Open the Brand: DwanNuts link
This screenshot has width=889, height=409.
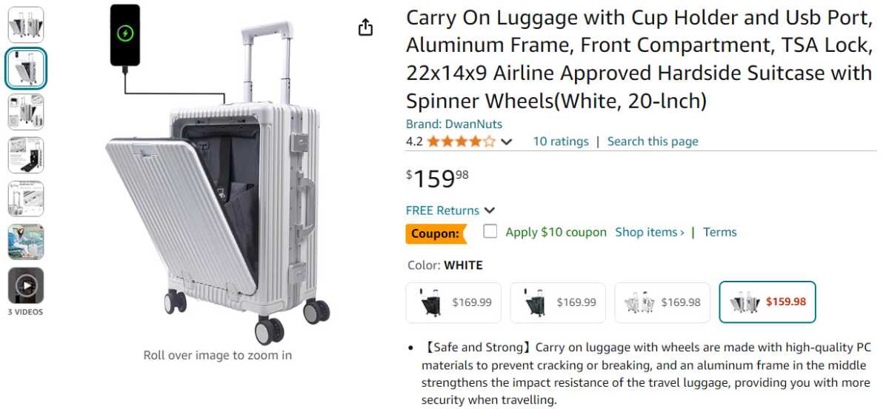click(x=453, y=124)
